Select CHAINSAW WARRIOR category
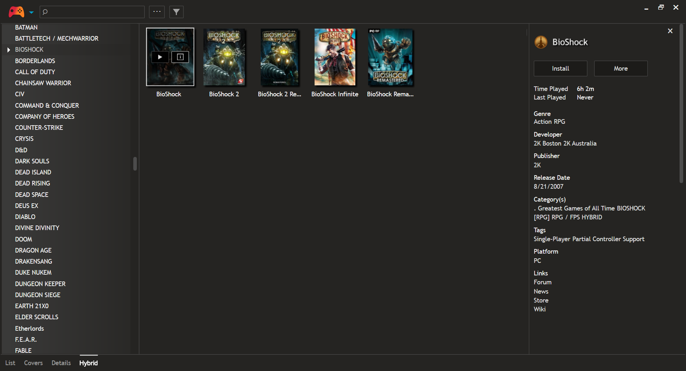This screenshot has height=371, width=686. coord(43,83)
